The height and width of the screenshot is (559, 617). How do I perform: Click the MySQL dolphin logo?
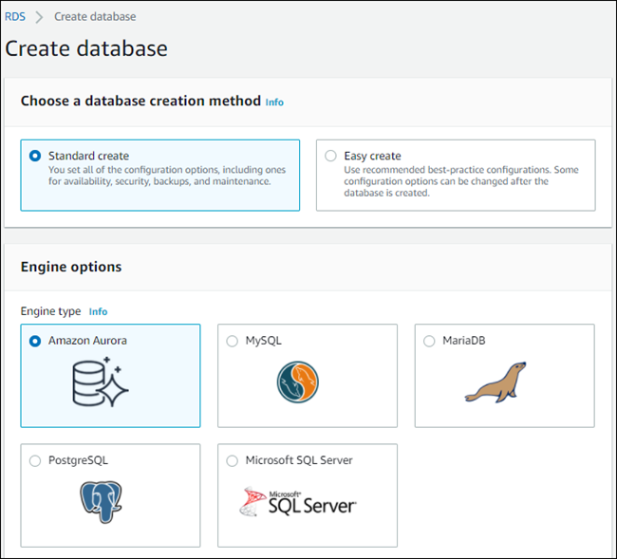(x=297, y=382)
